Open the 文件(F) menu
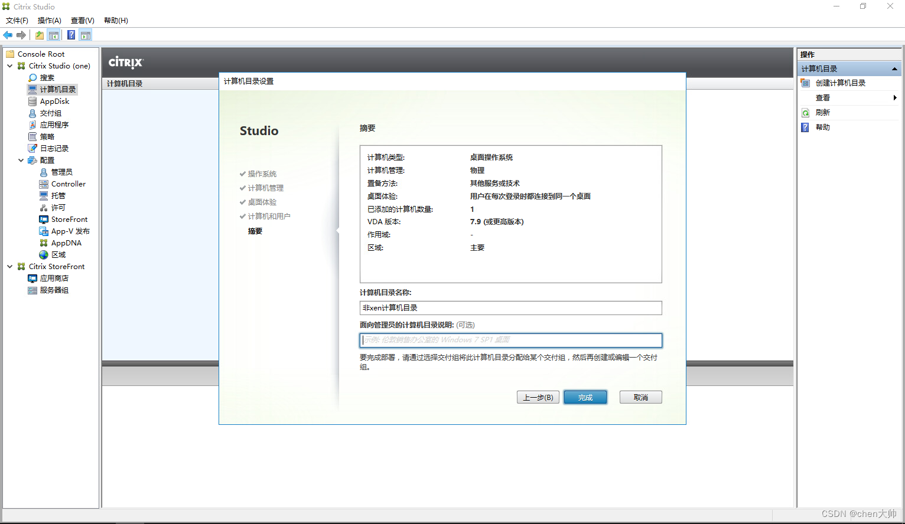 click(17, 21)
